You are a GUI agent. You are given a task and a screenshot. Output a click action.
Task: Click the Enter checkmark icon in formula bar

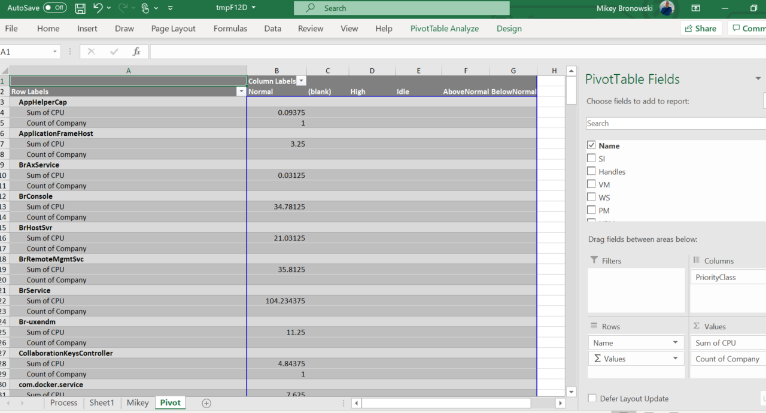tap(114, 51)
